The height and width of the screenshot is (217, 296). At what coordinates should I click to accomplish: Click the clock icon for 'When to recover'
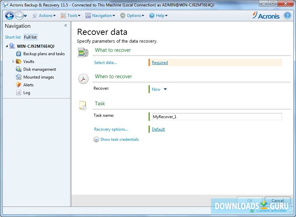coord(83,79)
